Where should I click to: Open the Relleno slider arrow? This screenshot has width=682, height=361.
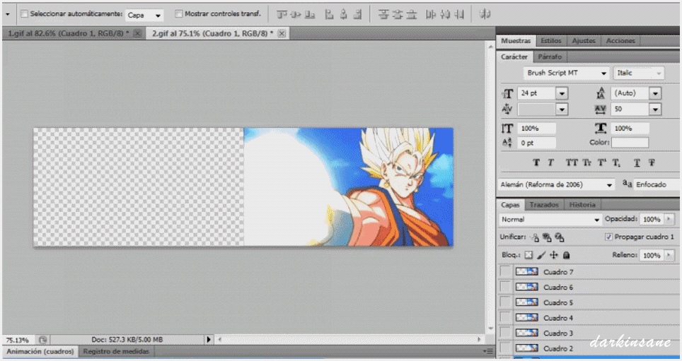[x=669, y=255]
